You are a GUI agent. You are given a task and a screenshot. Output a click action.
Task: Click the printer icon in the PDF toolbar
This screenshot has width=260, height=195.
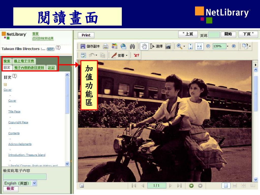click(105, 46)
